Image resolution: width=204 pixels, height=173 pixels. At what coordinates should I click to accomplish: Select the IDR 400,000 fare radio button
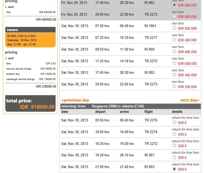(174, 75)
